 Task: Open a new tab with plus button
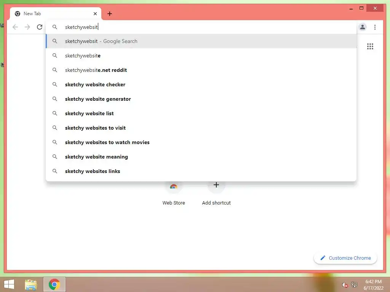point(109,14)
